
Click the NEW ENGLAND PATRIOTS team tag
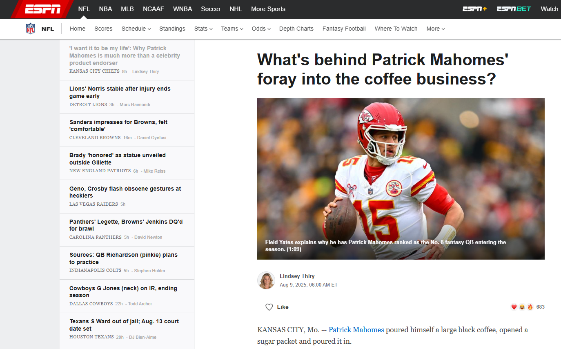tap(100, 171)
